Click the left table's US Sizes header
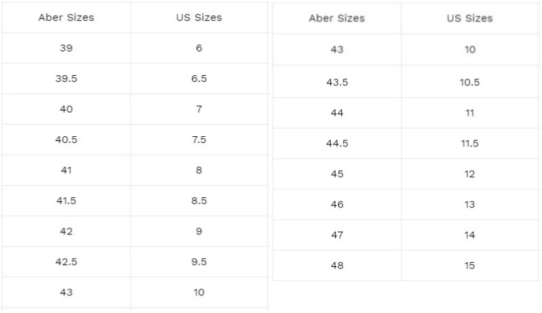This screenshot has height=313, width=542. (x=199, y=18)
